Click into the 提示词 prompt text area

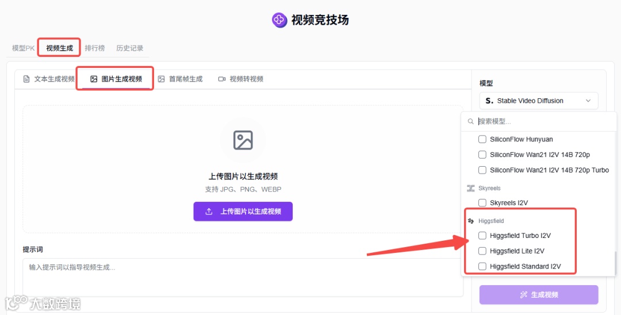(243, 278)
